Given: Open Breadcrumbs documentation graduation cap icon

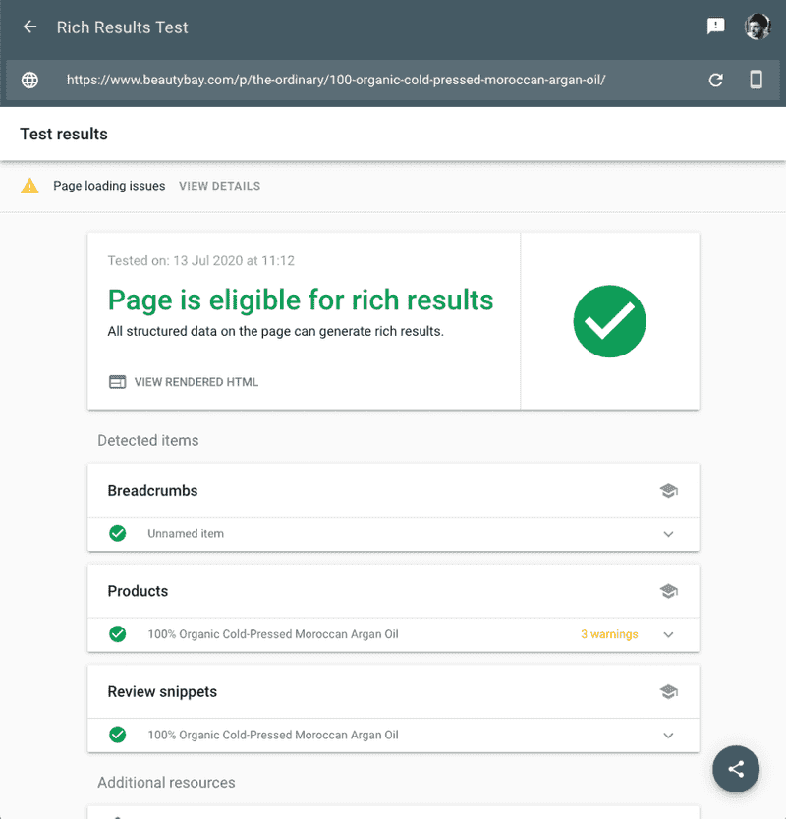Looking at the screenshot, I should click(668, 490).
